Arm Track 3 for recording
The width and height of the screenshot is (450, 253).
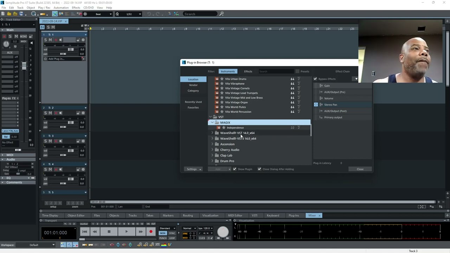pos(56,141)
